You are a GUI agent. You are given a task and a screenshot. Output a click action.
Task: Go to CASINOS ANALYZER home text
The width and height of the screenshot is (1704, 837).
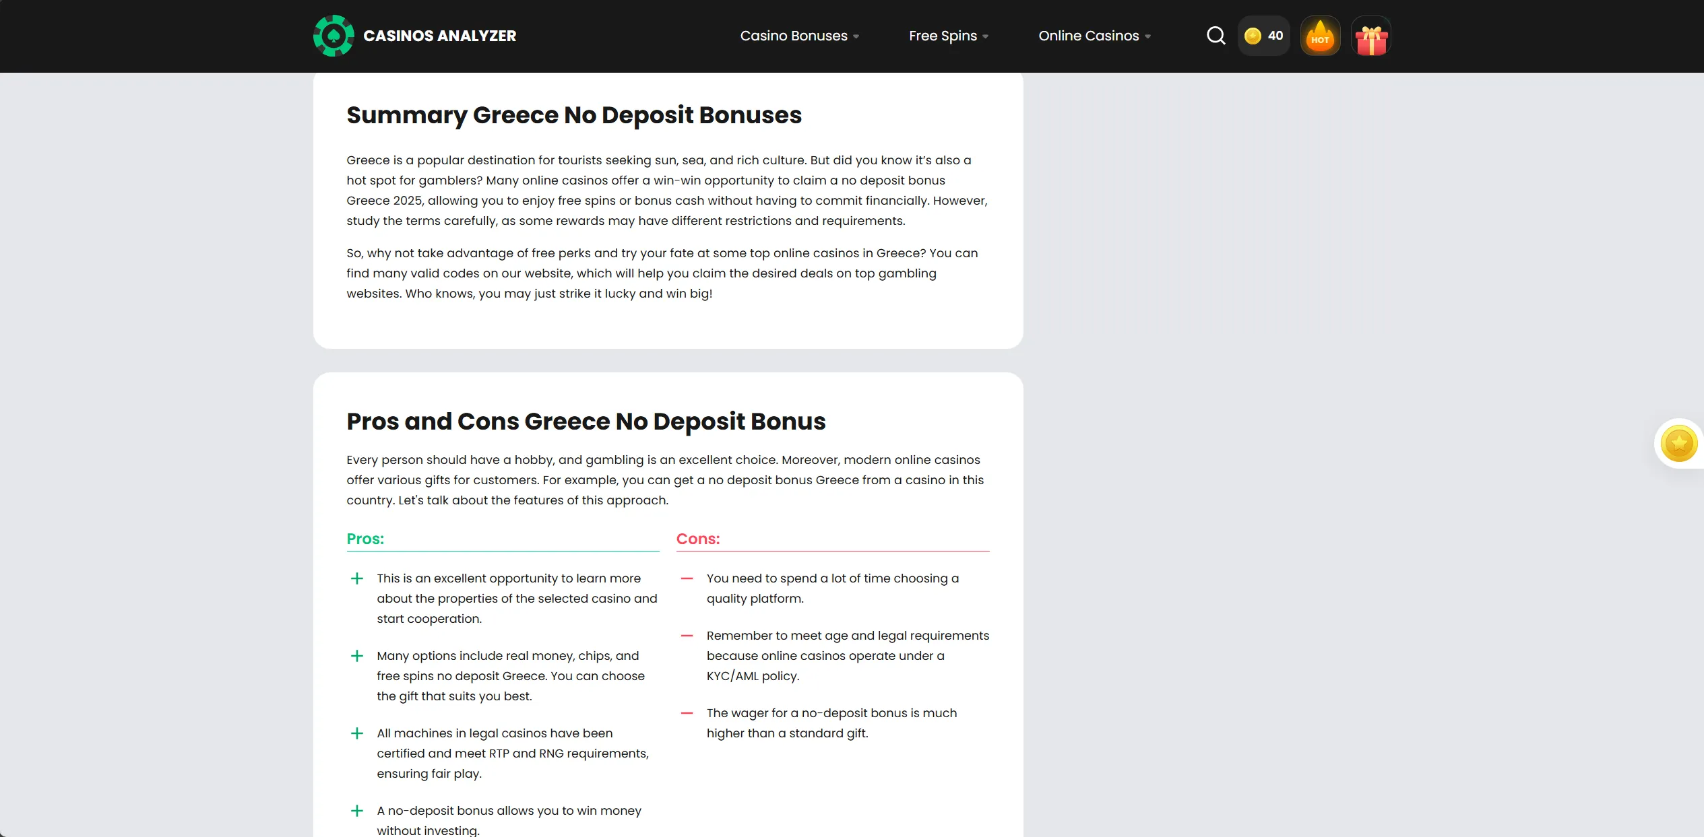click(439, 36)
